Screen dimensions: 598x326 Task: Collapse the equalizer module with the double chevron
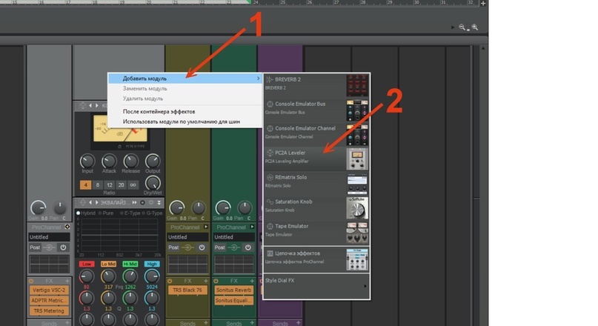(159, 202)
